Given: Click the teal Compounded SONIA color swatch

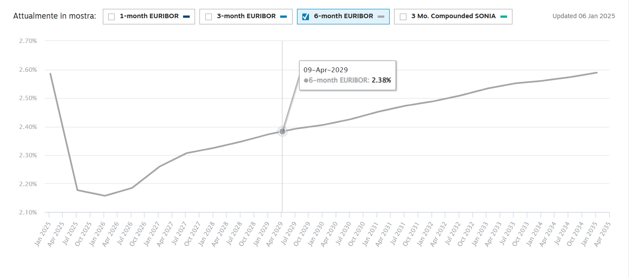Looking at the screenshot, I should click(504, 17).
